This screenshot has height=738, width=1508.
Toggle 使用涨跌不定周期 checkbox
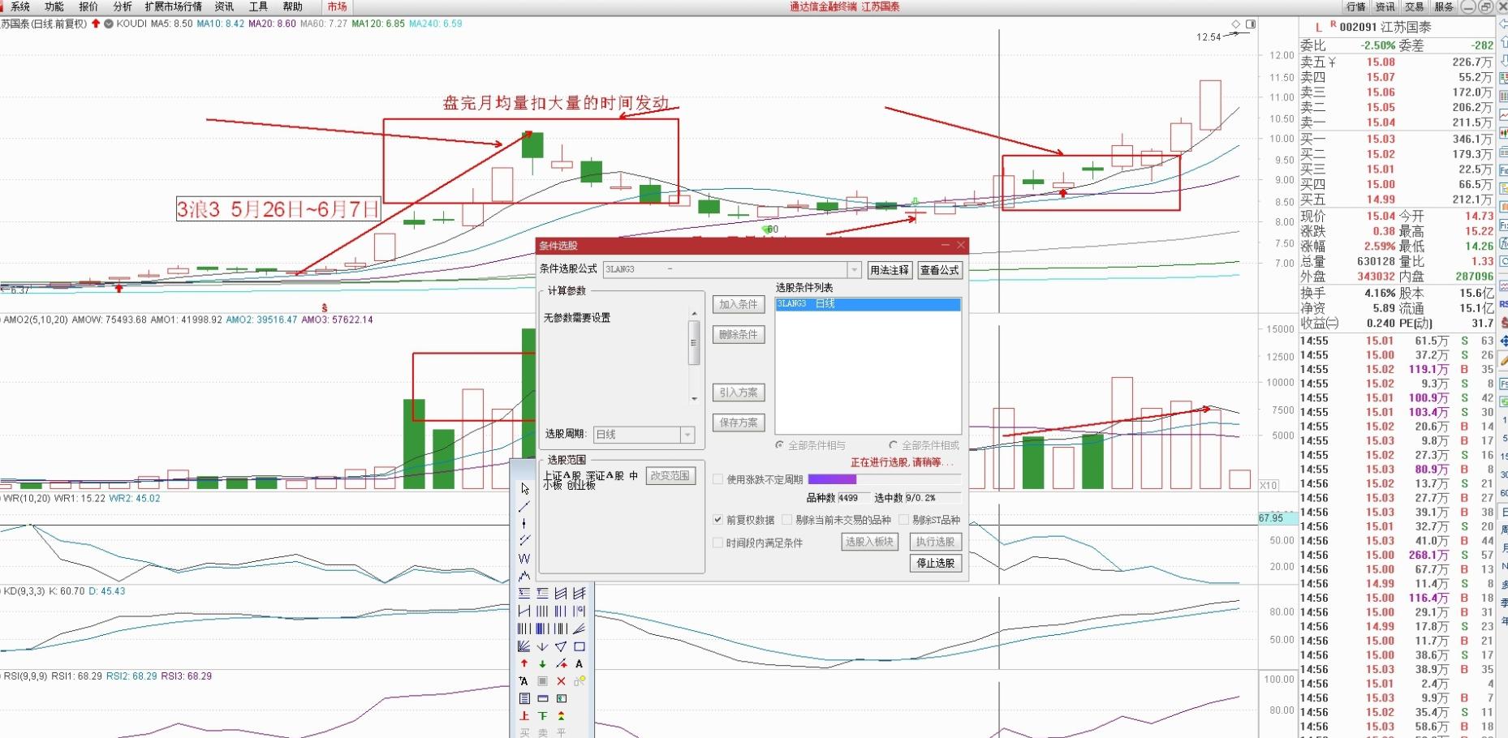pyautogui.click(x=717, y=479)
